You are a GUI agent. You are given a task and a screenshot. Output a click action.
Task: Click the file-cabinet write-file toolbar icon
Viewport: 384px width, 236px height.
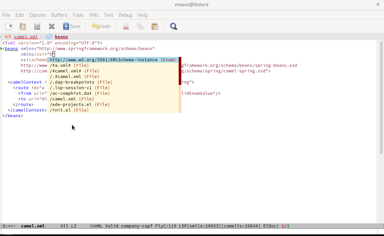point(37,26)
